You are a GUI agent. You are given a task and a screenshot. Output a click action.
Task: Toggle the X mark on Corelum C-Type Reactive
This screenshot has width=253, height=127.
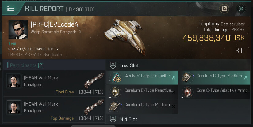[x=174, y=92]
